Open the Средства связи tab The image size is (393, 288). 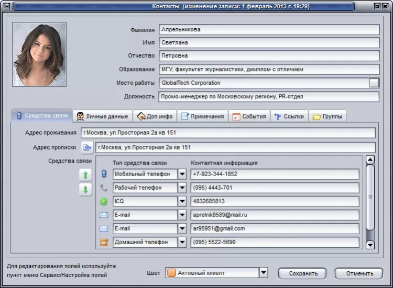point(42,116)
